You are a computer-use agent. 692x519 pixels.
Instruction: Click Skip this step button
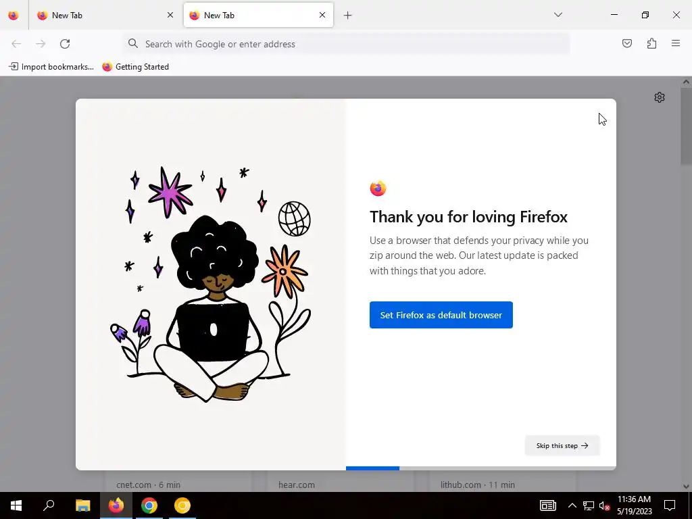pos(562,446)
